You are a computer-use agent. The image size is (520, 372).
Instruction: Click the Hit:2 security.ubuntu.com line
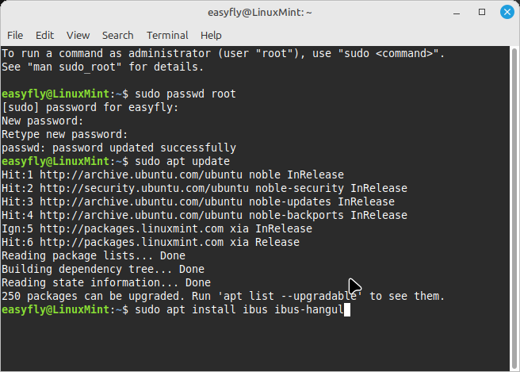pyautogui.click(x=205, y=188)
